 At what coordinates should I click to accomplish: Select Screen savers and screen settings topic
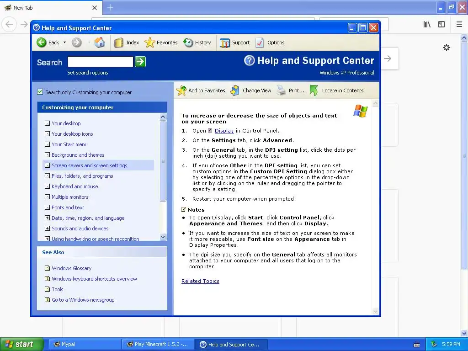[x=89, y=165]
